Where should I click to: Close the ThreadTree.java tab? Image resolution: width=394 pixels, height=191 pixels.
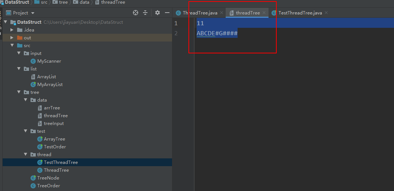point(221,13)
